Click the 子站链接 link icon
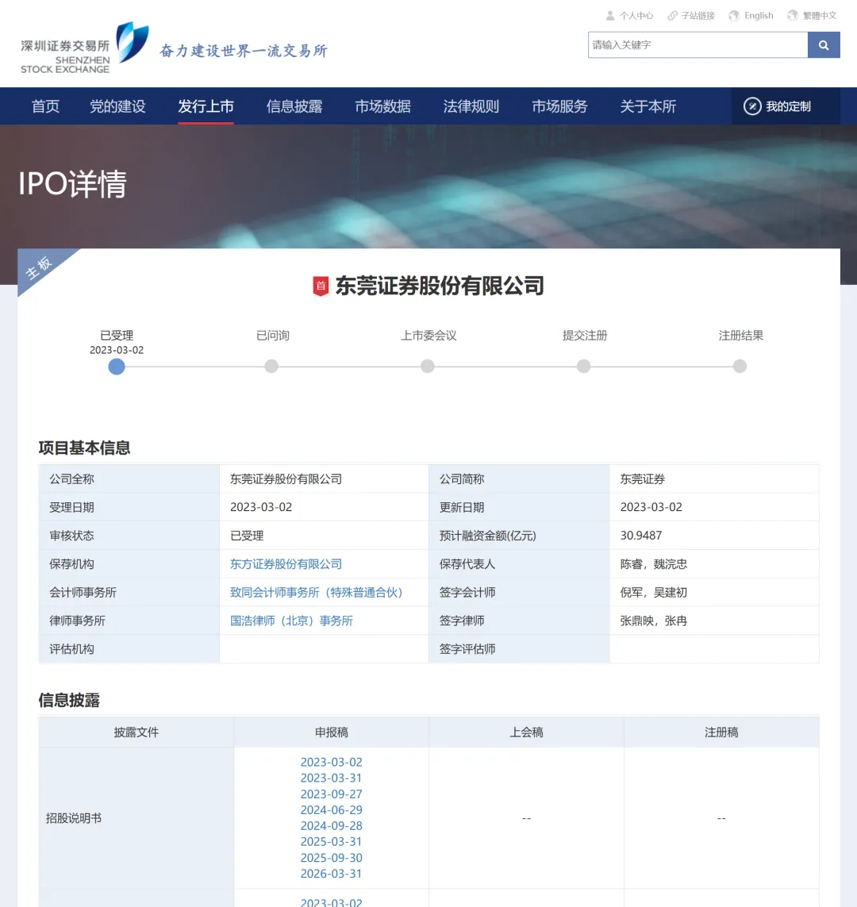Viewport: 857px width, 907px height. [x=673, y=16]
